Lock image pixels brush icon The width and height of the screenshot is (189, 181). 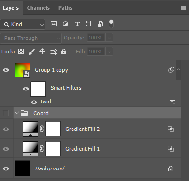click(32, 52)
